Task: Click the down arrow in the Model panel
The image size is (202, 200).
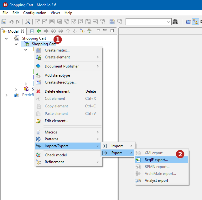Action: click(x=75, y=31)
